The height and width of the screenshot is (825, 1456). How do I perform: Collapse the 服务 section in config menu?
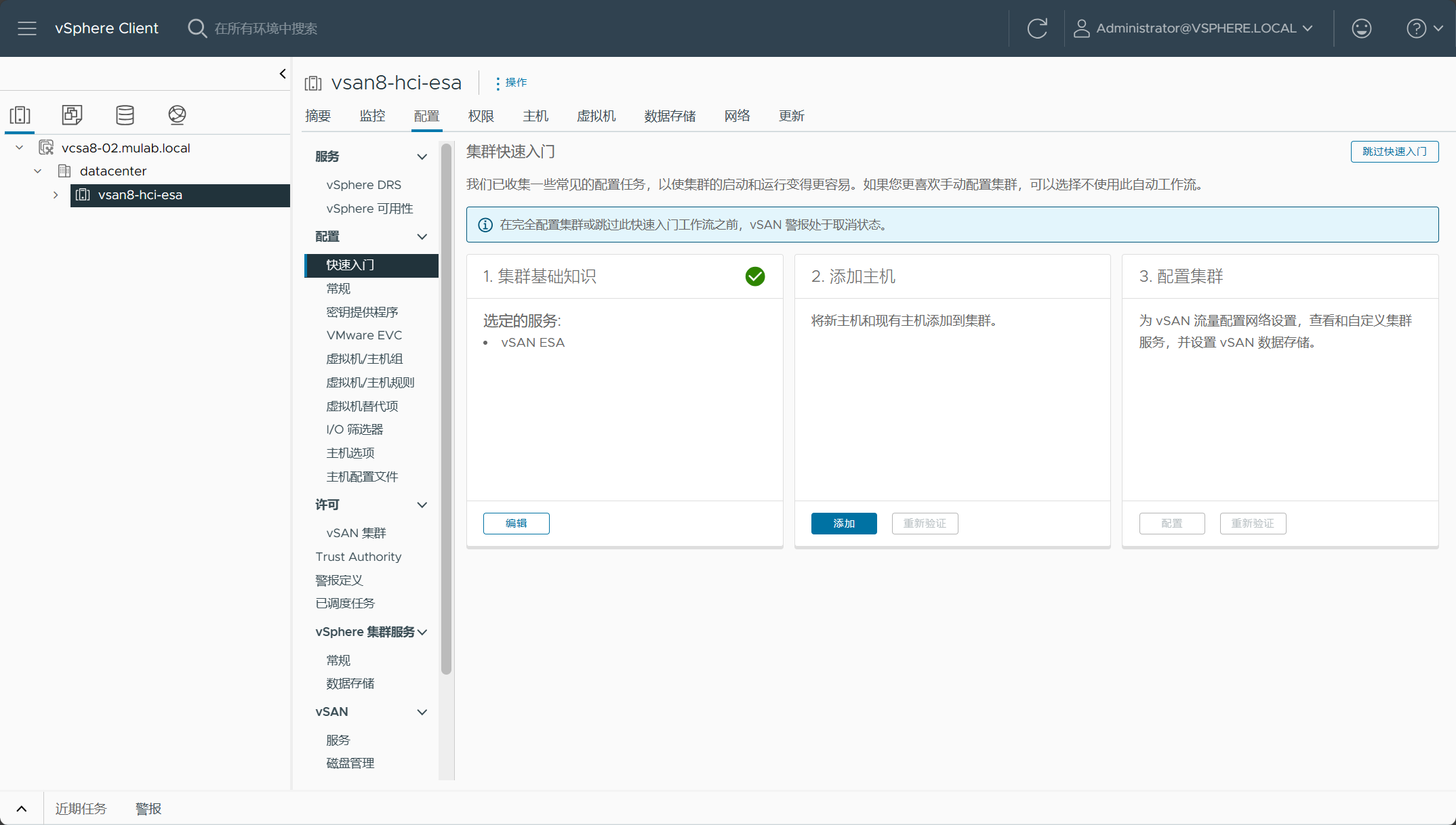(x=422, y=157)
